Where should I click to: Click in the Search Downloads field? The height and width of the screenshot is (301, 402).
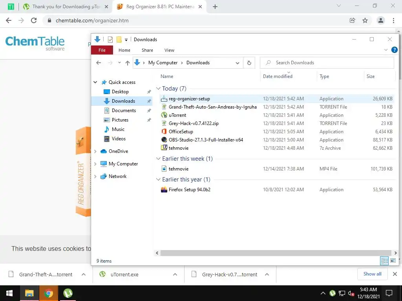(x=327, y=63)
